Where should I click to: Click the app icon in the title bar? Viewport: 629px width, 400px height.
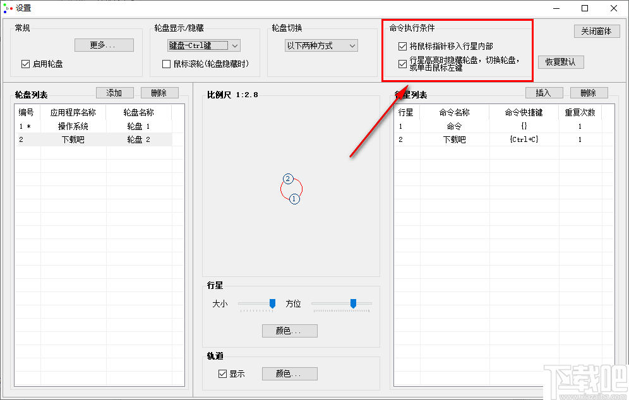[9, 8]
